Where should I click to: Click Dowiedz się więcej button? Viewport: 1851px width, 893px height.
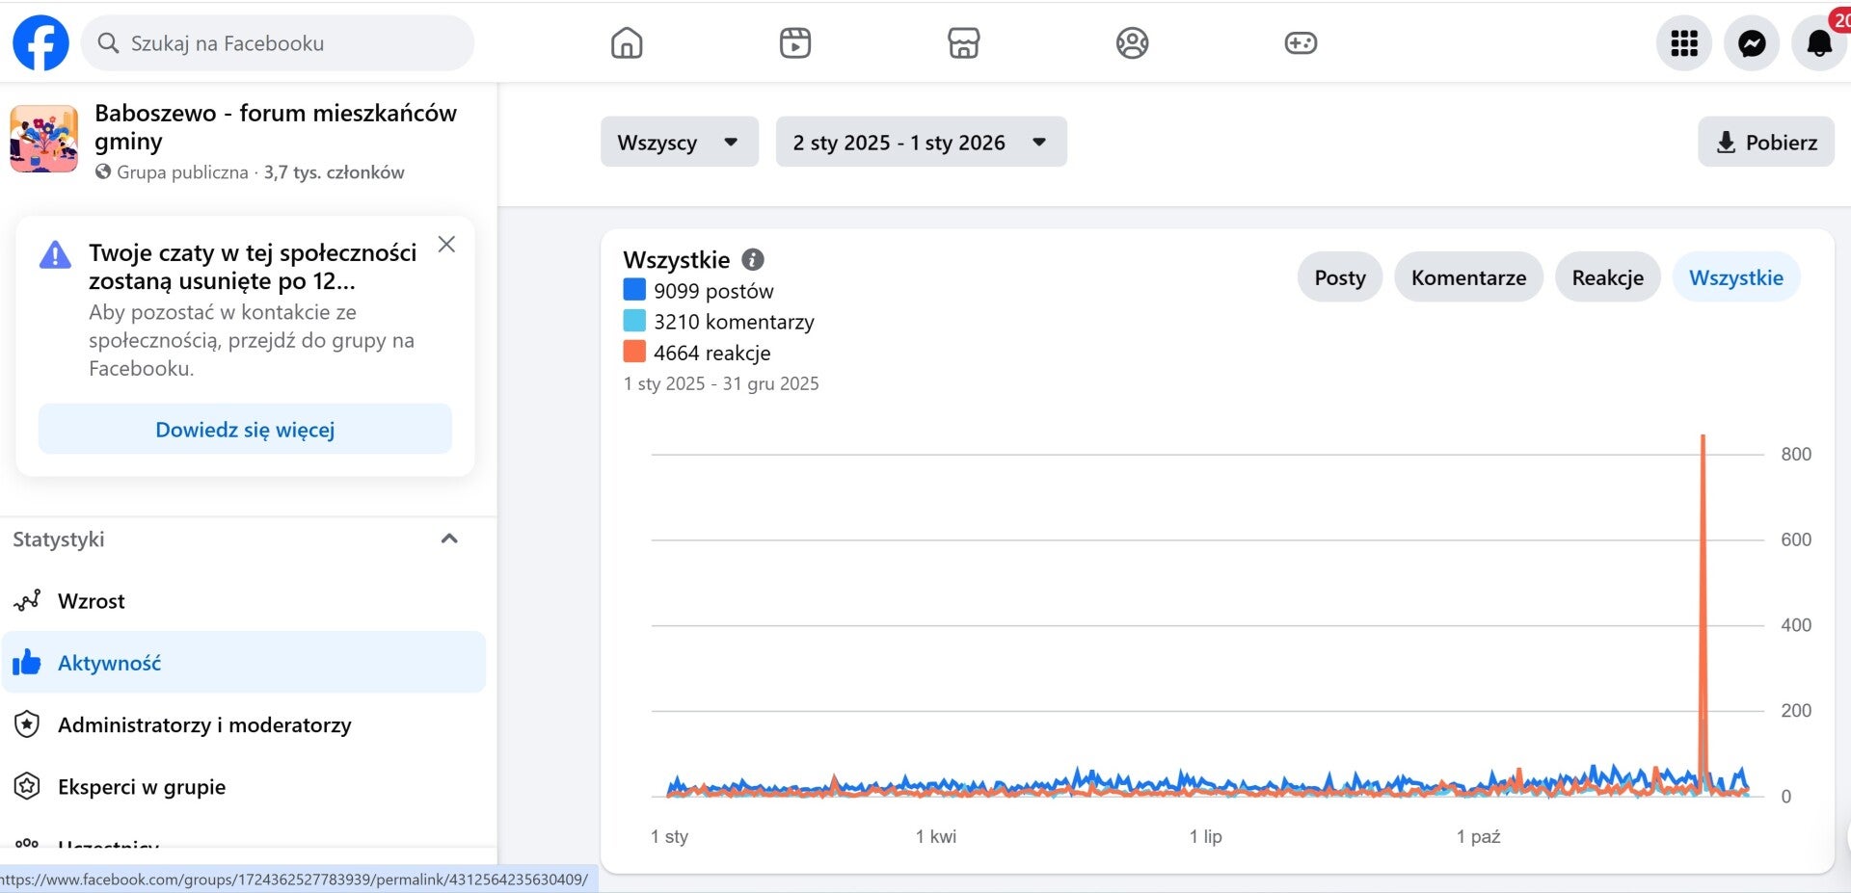tap(245, 430)
